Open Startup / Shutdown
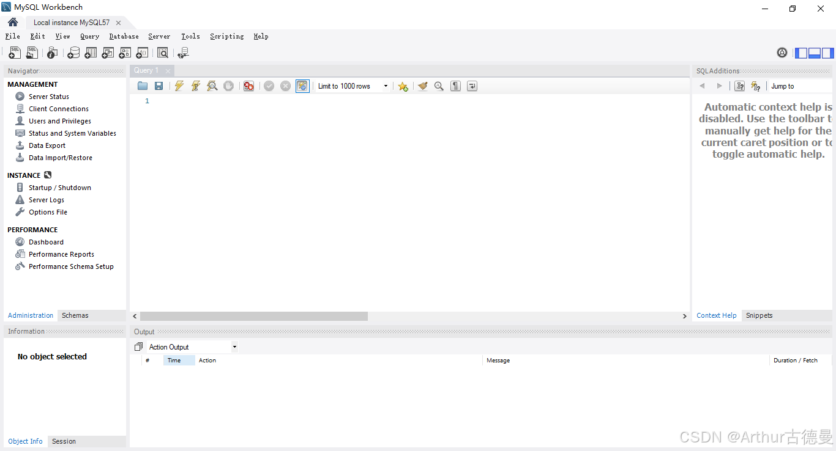Screen dimensions: 836x451 tap(59, 188)
